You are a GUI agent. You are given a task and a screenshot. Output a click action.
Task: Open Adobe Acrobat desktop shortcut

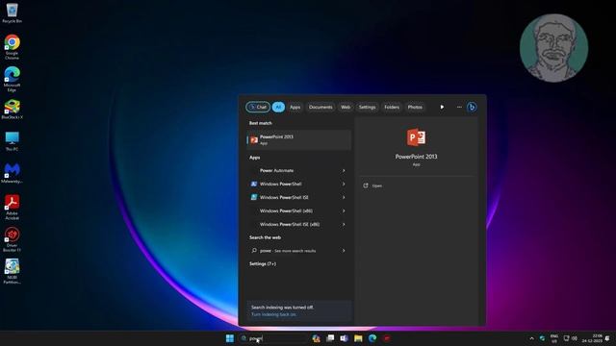(12, 208)
